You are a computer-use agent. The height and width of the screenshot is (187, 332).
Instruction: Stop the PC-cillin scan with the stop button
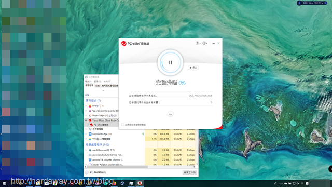click(193, 68)
